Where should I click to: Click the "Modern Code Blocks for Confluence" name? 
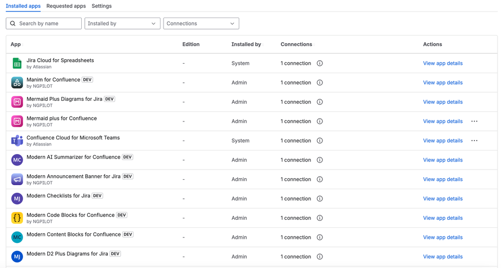click(70, 215)
